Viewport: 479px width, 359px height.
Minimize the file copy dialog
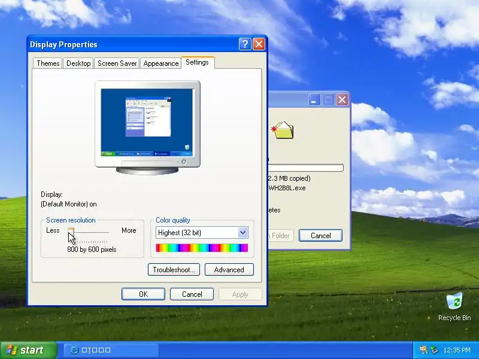coord(314,99)
